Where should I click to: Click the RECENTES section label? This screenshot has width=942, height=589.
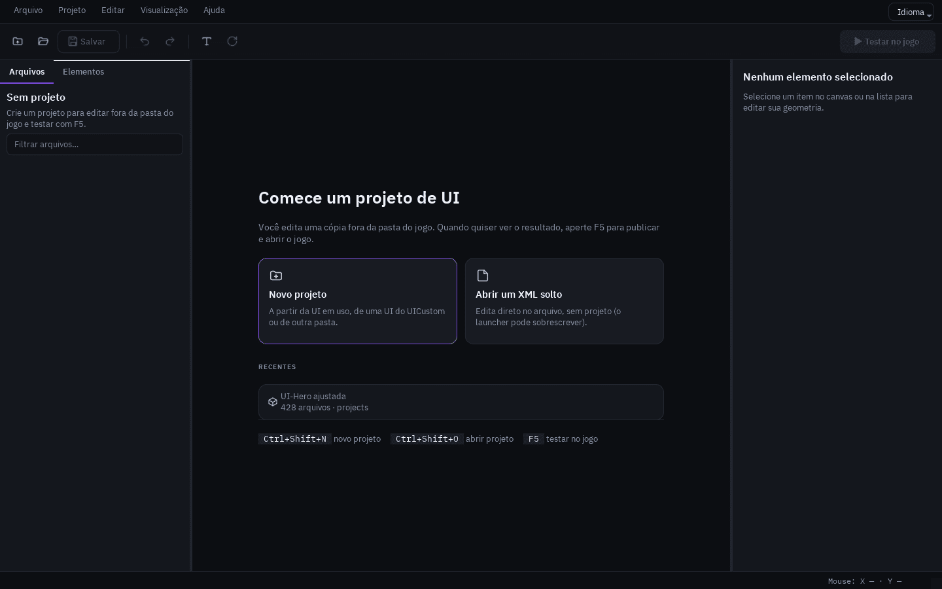pyautogui.click(x=277, y=367)
